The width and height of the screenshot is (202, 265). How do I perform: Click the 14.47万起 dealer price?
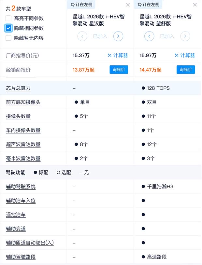[150, 70]
